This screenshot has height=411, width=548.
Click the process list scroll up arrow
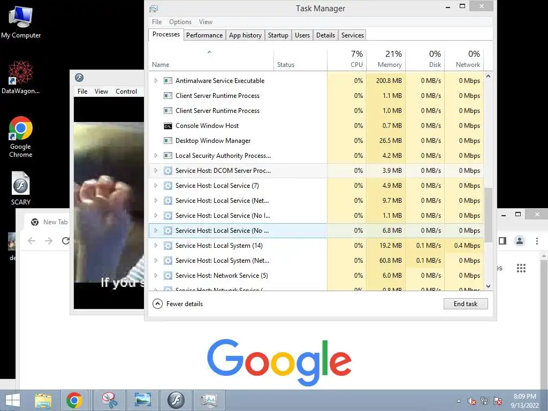[x=488, y=77]
